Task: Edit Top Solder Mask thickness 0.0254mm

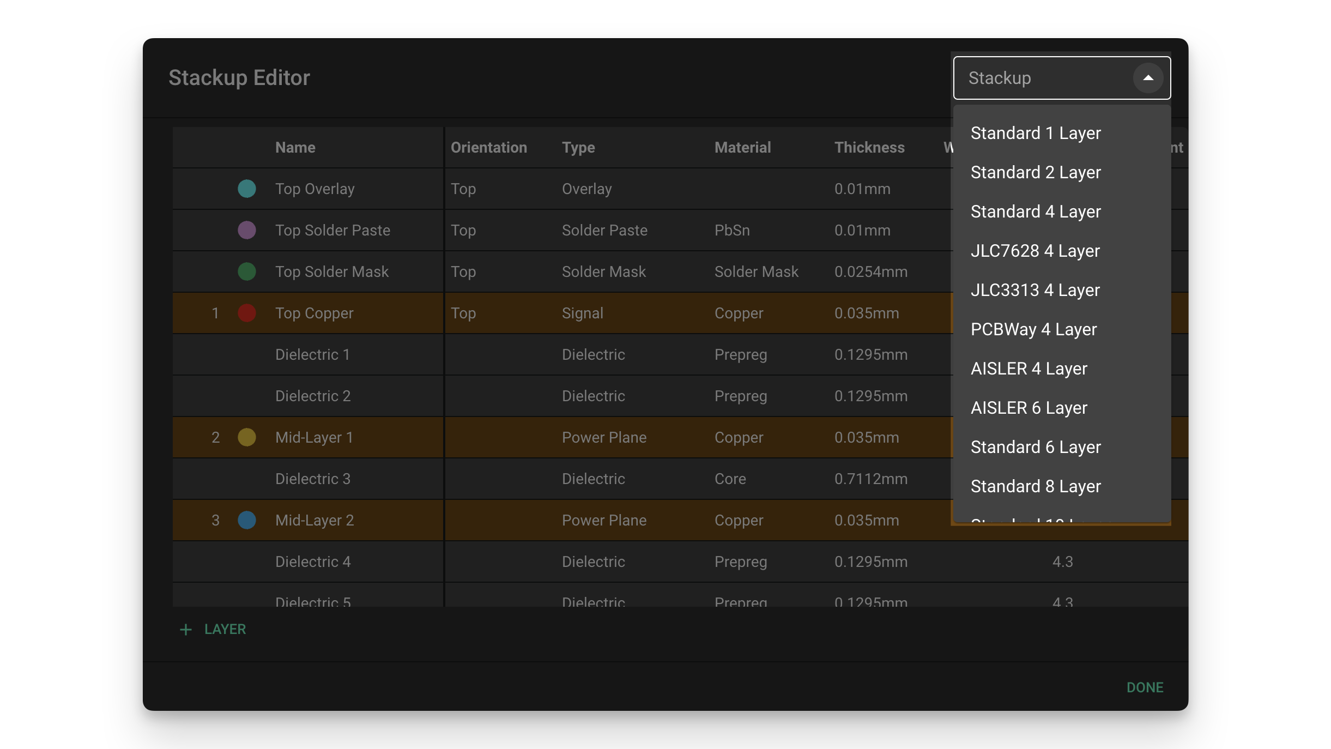Action: (871, 271)
